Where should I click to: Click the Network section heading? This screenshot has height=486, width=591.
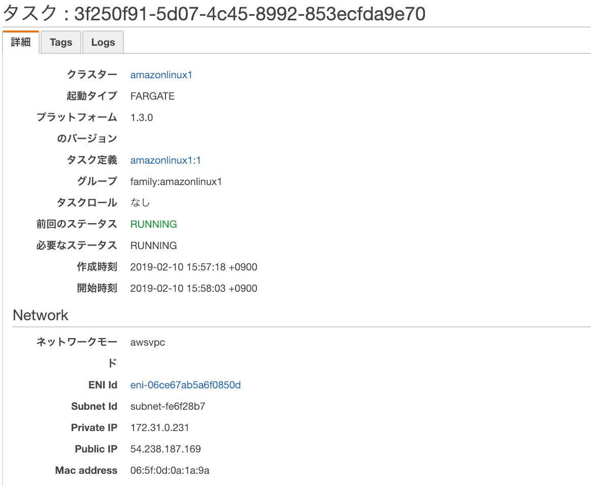40,315
